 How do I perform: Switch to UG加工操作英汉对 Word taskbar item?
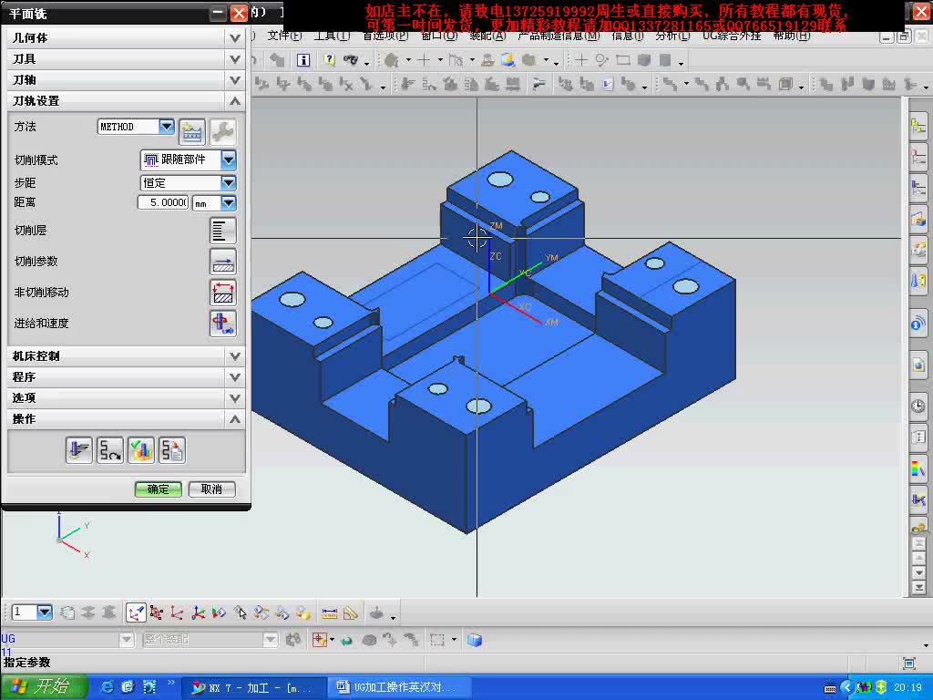(400, 687)
